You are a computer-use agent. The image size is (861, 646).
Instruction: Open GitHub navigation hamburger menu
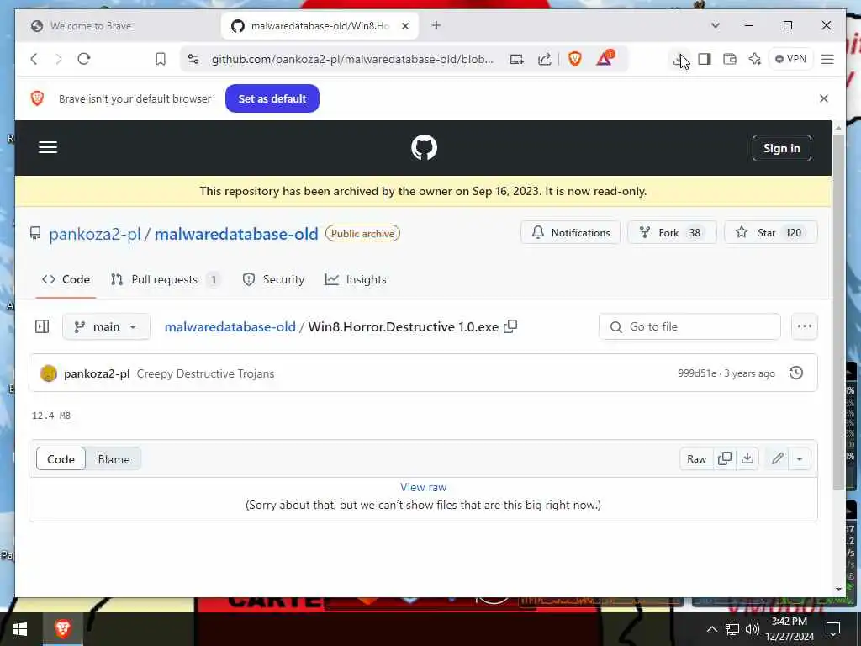pyautogui.click(x=48, y=147)
